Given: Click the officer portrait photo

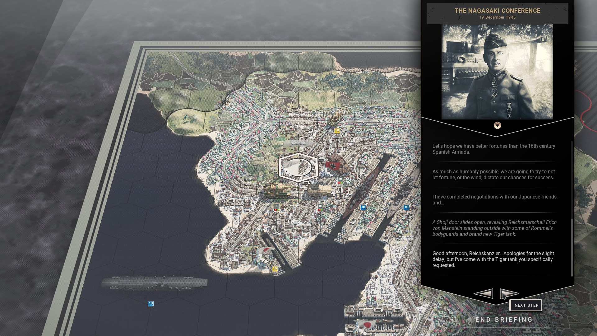Looking at the screenshot, I should 497,72.
